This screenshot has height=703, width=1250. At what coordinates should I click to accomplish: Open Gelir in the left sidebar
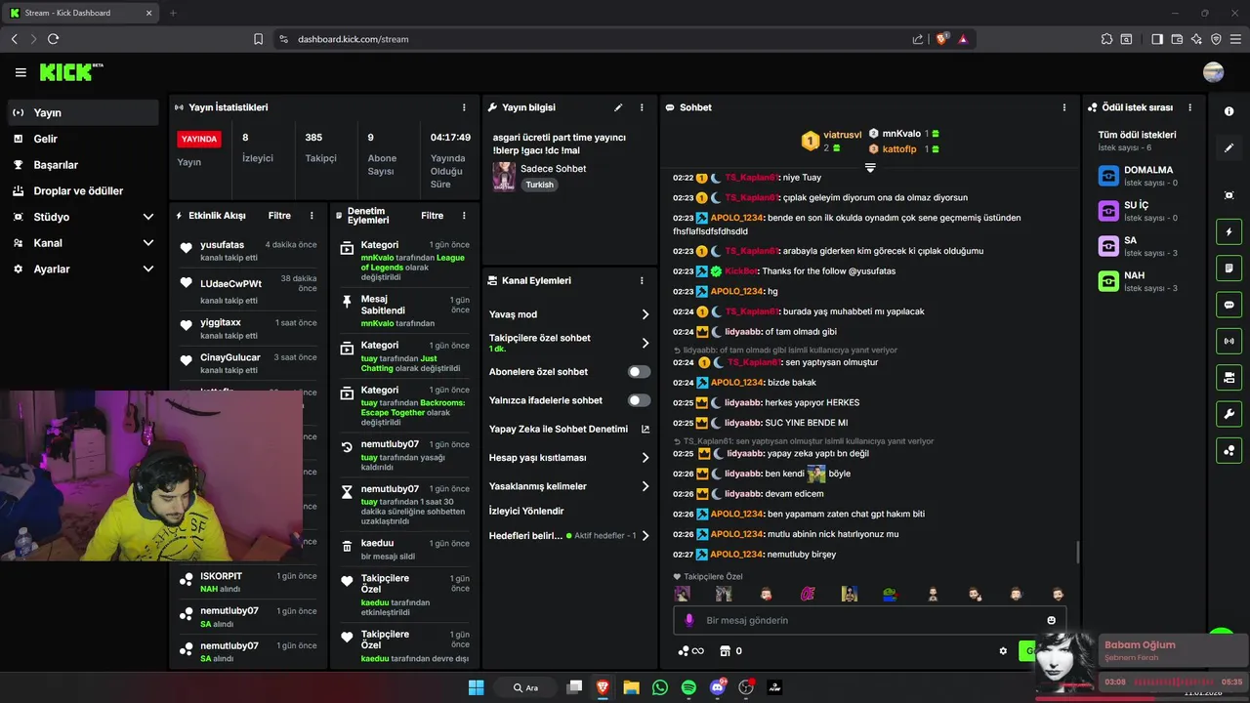click(x=83, y=139)
